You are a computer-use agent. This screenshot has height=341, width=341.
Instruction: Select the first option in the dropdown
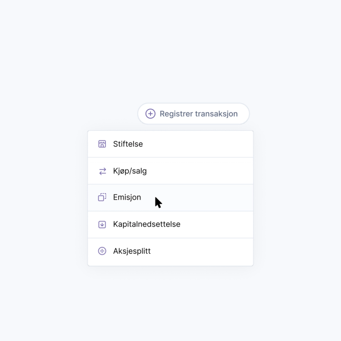tap(170, 144)
